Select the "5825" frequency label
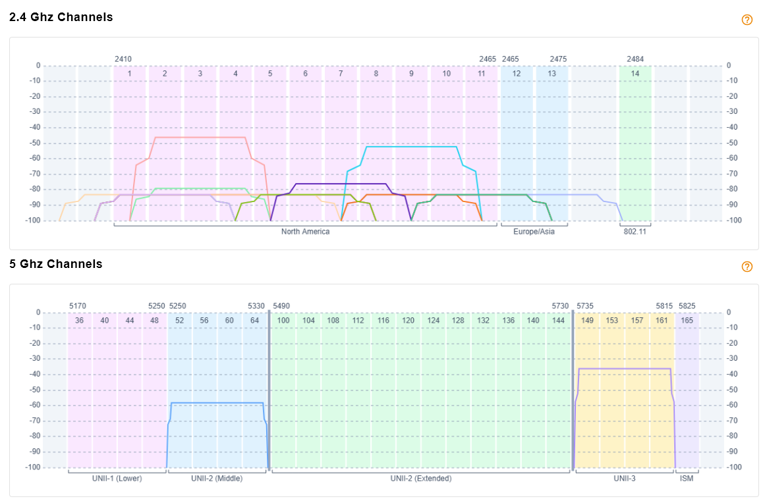763x501 pixels. (687, 306)
